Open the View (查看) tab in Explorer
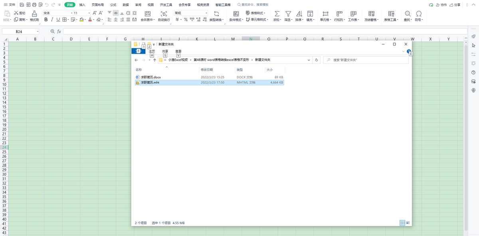 pyautogui.click(x=178, y=51)
